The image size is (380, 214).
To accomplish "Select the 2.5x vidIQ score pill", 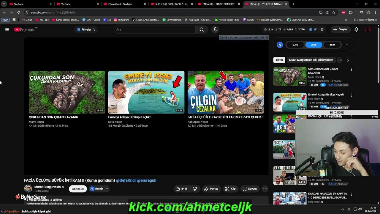I will coord(314,45).
